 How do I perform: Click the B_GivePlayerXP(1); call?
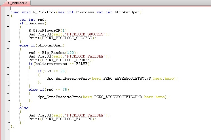[48, 31]
